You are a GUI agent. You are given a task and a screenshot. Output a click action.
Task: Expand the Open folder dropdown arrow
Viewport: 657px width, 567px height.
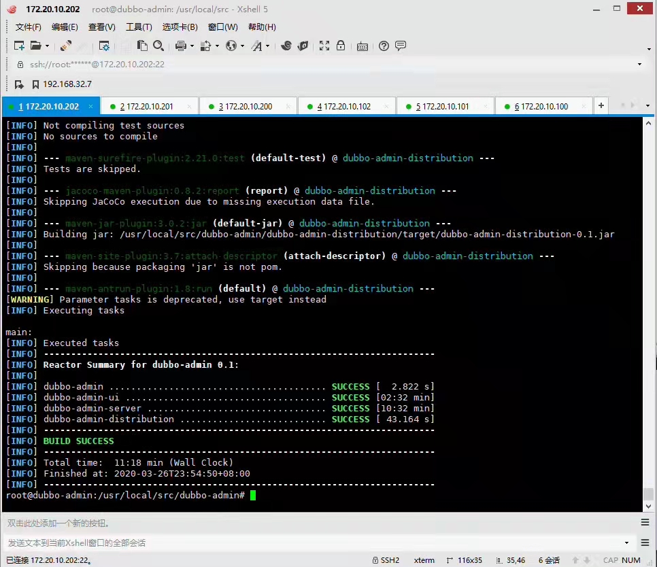[x=47, y=46]
